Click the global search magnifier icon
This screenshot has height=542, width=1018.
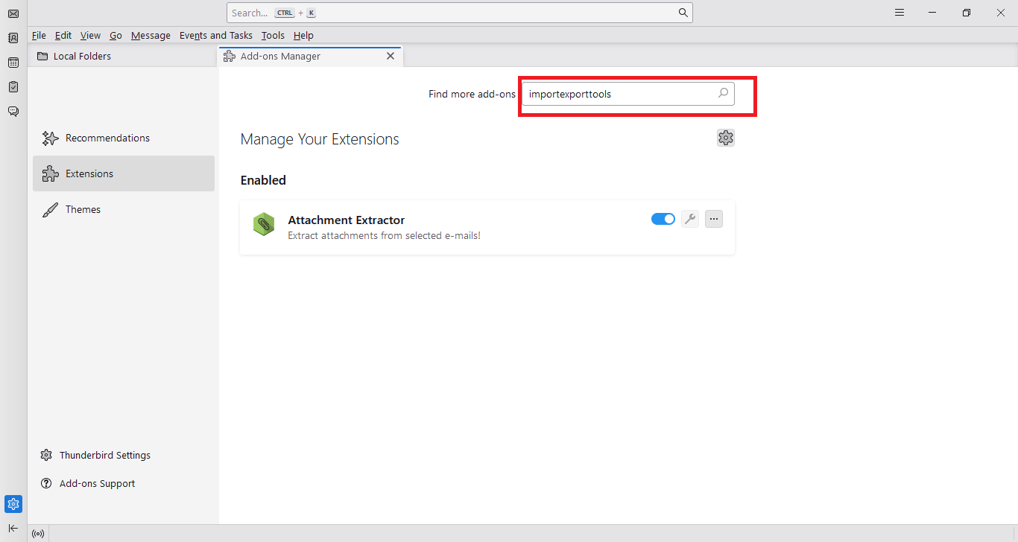683,13
